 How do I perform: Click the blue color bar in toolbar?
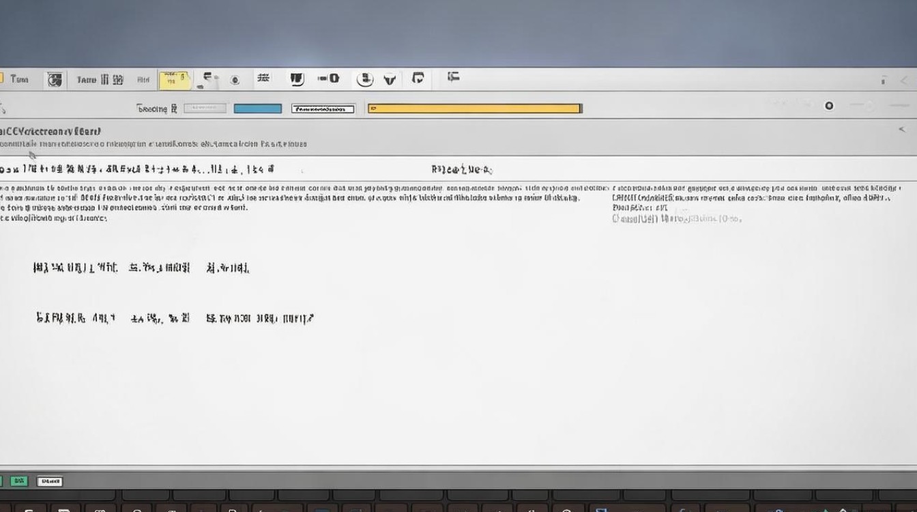257,109
